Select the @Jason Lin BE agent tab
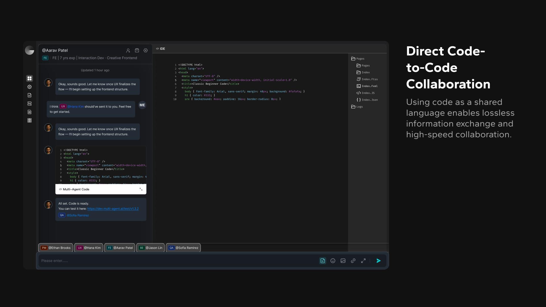Image resolution: width=546 pixels, height=307 pixels. pos(150,248)
